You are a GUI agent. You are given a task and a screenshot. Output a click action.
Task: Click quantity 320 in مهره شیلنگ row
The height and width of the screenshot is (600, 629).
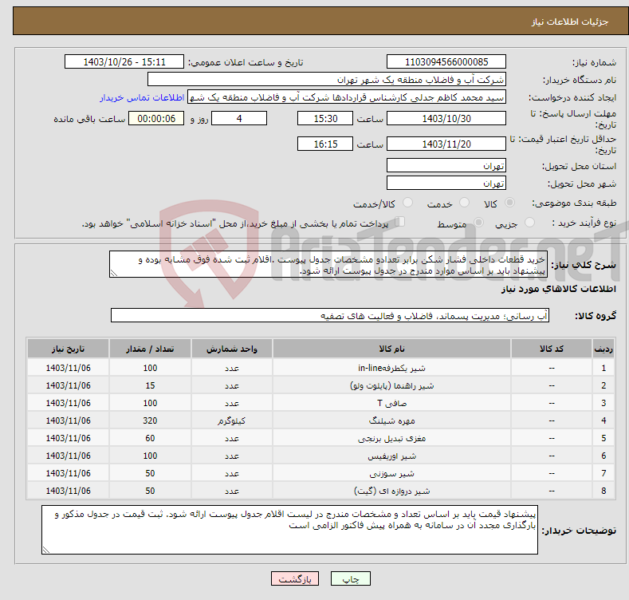[150, 420]
